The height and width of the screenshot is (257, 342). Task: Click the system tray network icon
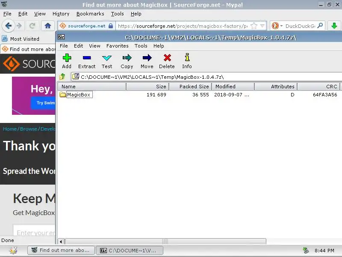click(x=306, y=250)
